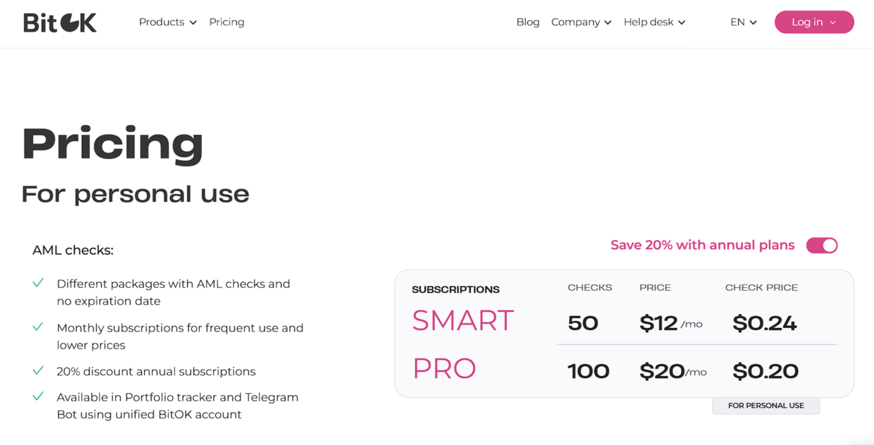Click the FOR PERSONAL USE button
The width and height of the screenshot is (874, 445).
[766, 405]
